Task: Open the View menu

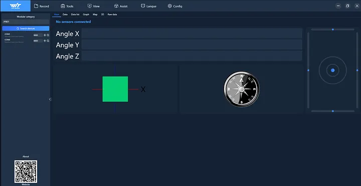Action: pos(93,6)
